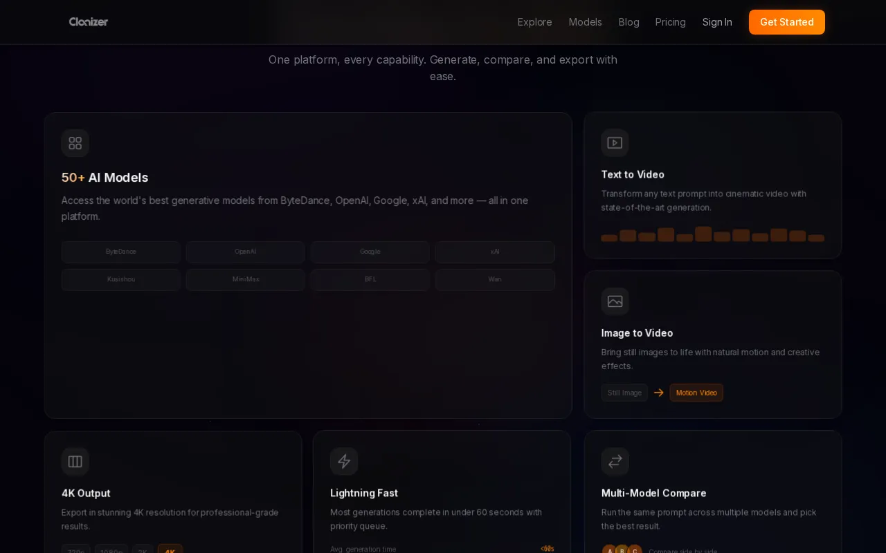Screen dimensions: 886x553
Task: Select the Kuaishou model chip
Action: click(121, 279)
